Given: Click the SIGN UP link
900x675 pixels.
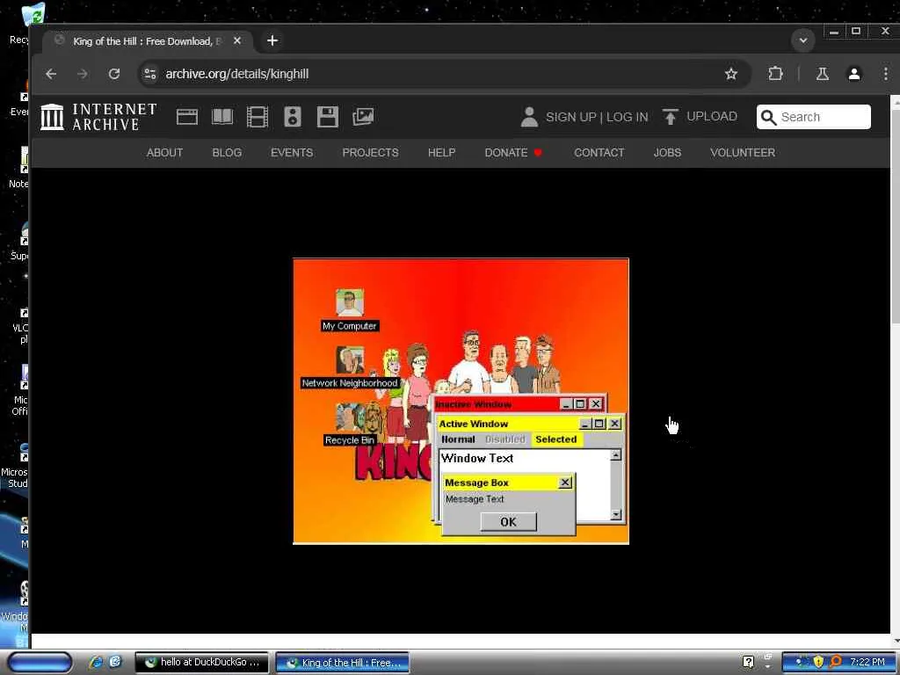Looking at the screenshot, I should tap(571, 117).
